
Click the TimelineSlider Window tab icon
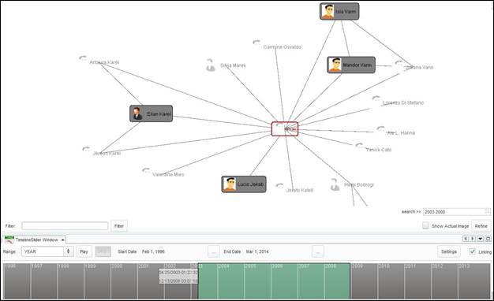tap(9, 240)
